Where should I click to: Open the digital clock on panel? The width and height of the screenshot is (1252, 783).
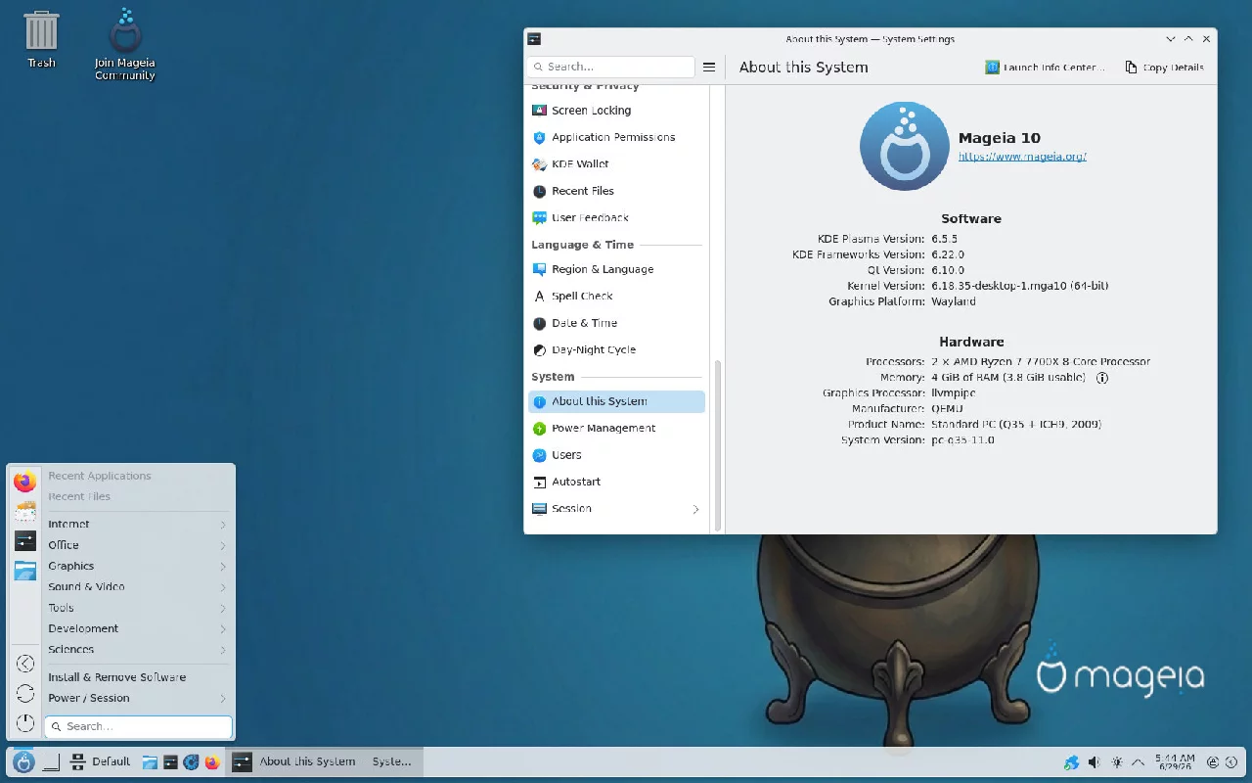click(x=1175, y=761)
